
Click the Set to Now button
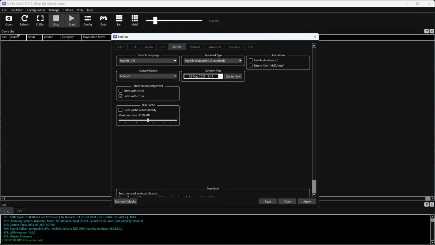coord(233,76)
